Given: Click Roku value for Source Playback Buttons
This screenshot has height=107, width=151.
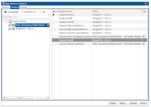Looking at the screenshot, I should pos(117,44).
